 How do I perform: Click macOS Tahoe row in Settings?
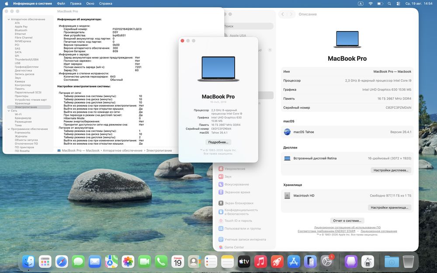tap(347, 132)
